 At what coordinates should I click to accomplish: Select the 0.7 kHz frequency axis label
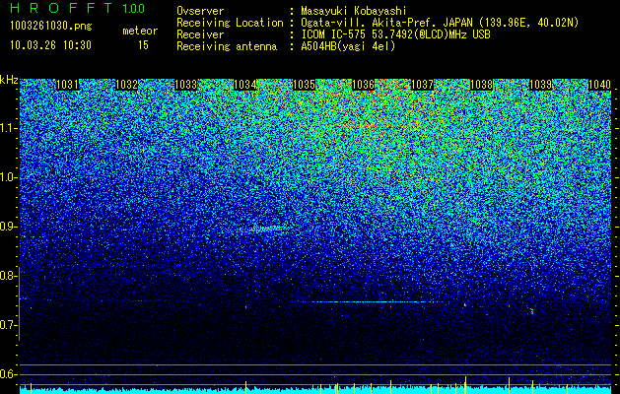point(8,325)
